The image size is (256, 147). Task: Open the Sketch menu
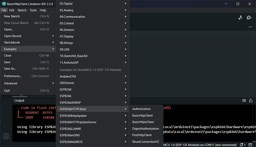(x=22, y=10)
